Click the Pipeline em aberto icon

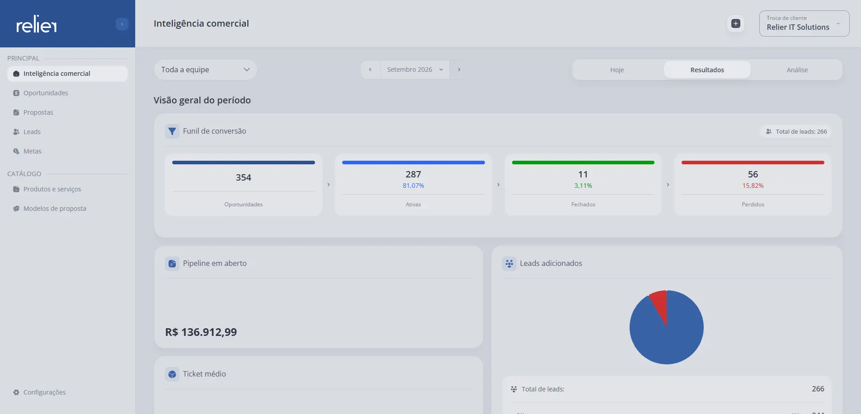(172, 264)
